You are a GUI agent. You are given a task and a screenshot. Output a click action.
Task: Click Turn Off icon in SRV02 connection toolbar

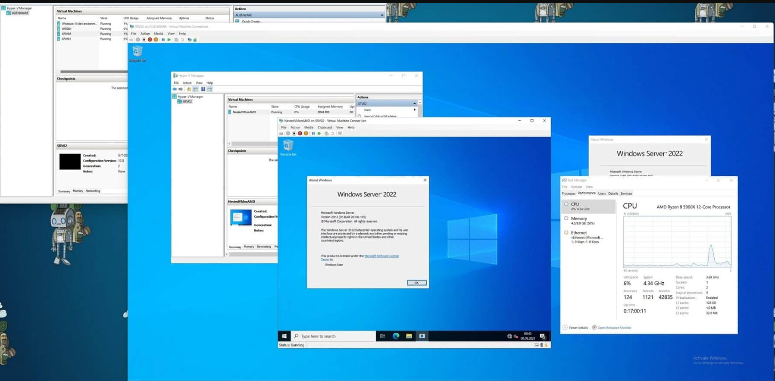pos(144,40)
